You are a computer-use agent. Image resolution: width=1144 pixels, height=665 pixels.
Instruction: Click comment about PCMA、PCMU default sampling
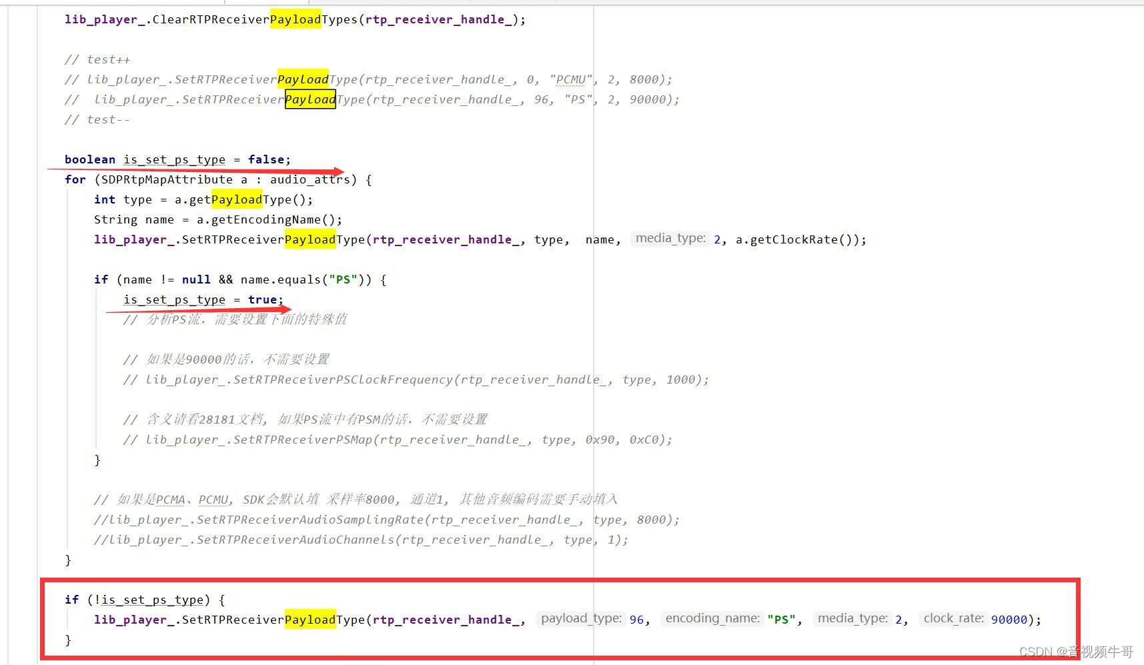pos(356,500)
